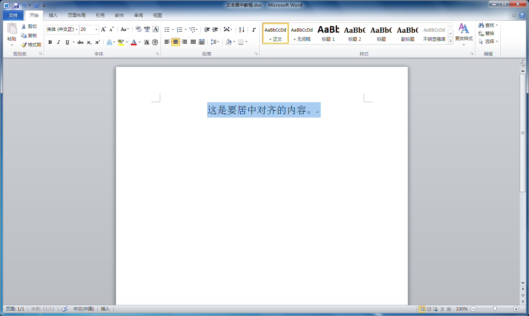
Task: Open the bullets list dropdown arrow
Action: click(x=173, y=29)
